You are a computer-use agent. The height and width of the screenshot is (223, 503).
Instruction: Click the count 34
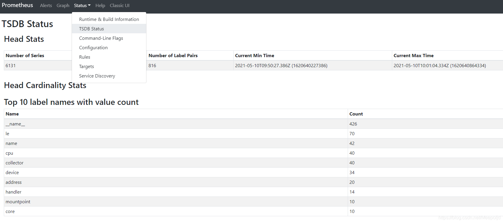(352, 172)
